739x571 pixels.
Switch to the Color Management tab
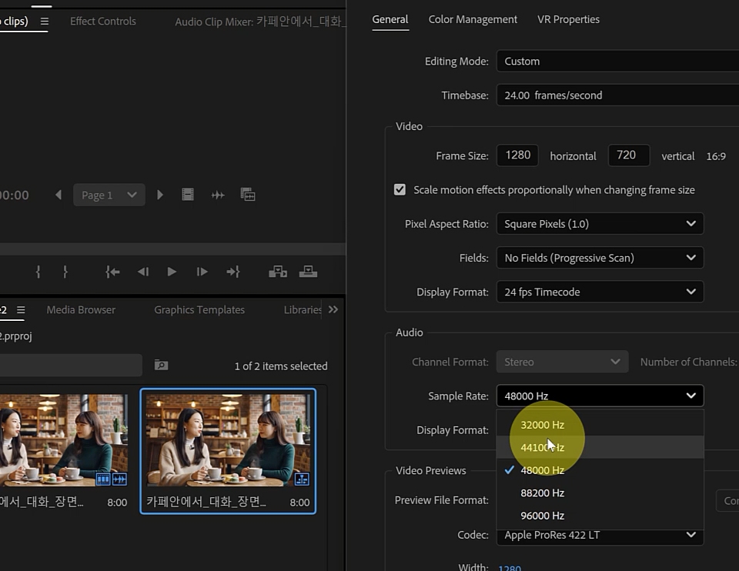[473, 20]
